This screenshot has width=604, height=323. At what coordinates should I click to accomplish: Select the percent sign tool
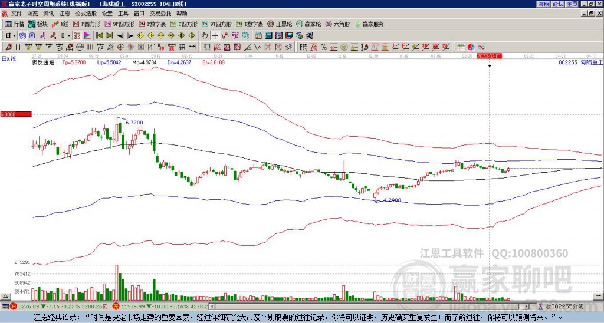[324, 47]
